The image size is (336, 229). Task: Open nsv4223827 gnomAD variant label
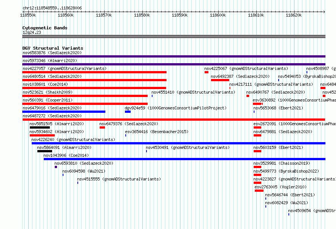[294, 179]
